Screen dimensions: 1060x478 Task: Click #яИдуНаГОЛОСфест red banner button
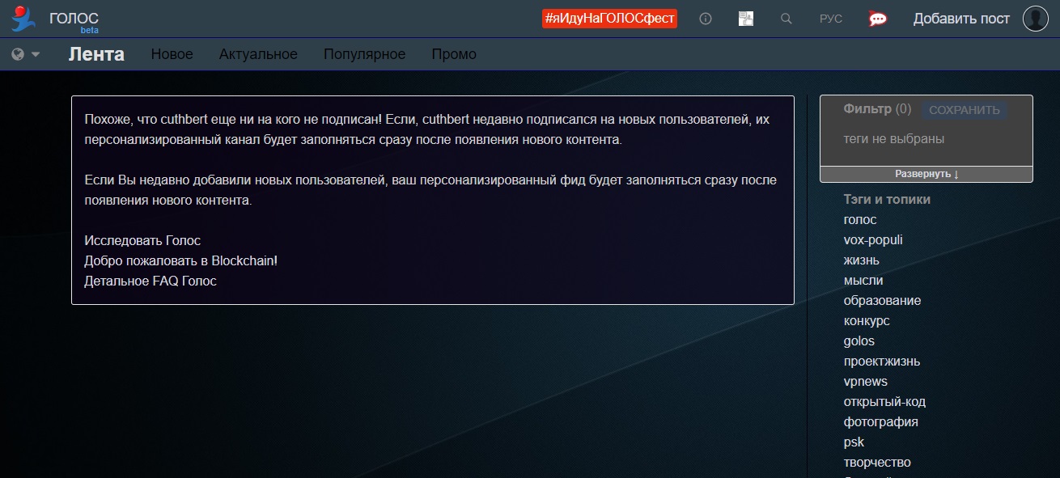pyautogui.click(x=609, y=19)
